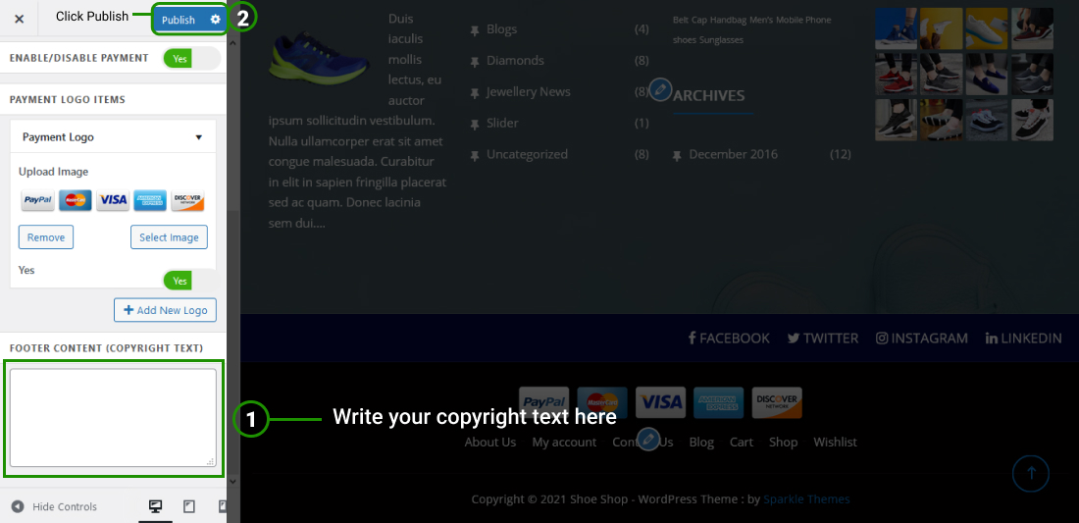The height and width of the screenshot is (523, 1079).
Task: Click the Publish button
Action: (179, 20)
